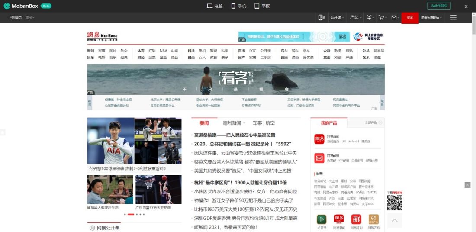Click 网易非虚构写作平台 ad link
The height and width of the screenshot is (232, 476).
coord(346,106)
